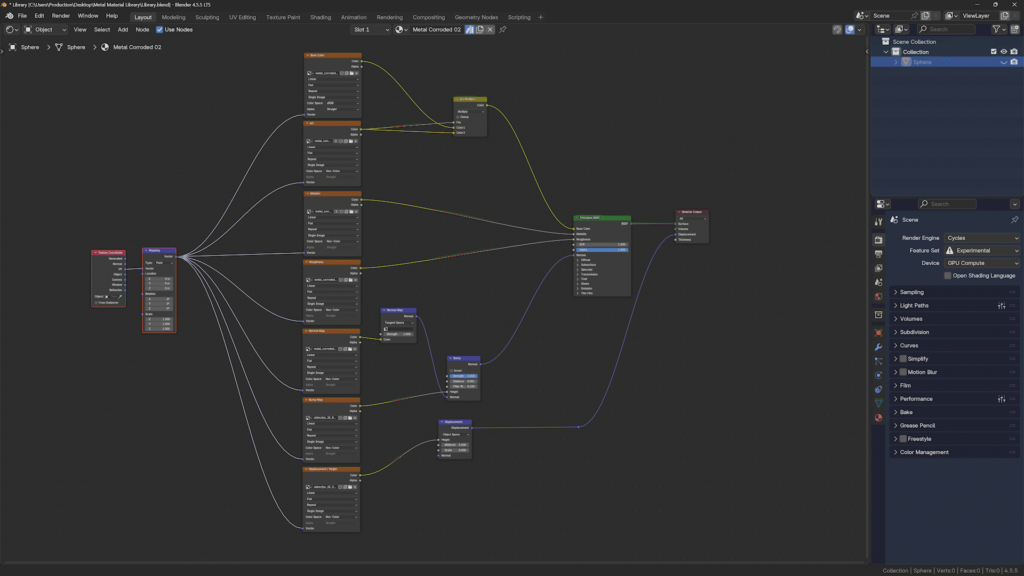Open the Particles properties tab

(x=878, y=361)
